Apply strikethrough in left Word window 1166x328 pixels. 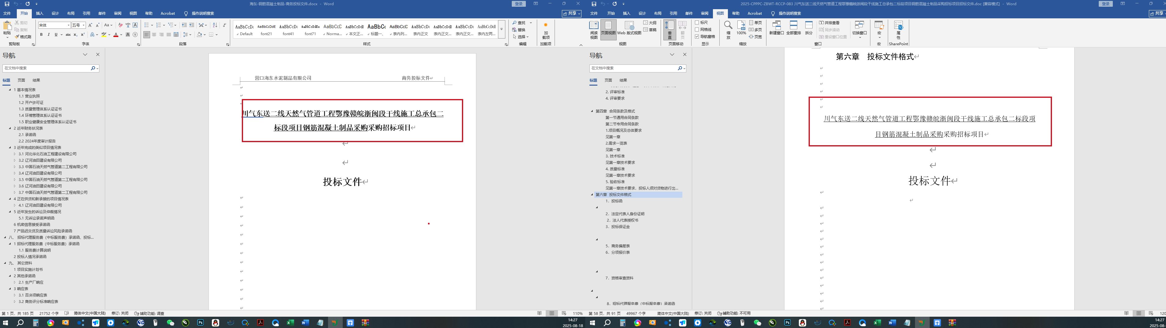point(68,34)
